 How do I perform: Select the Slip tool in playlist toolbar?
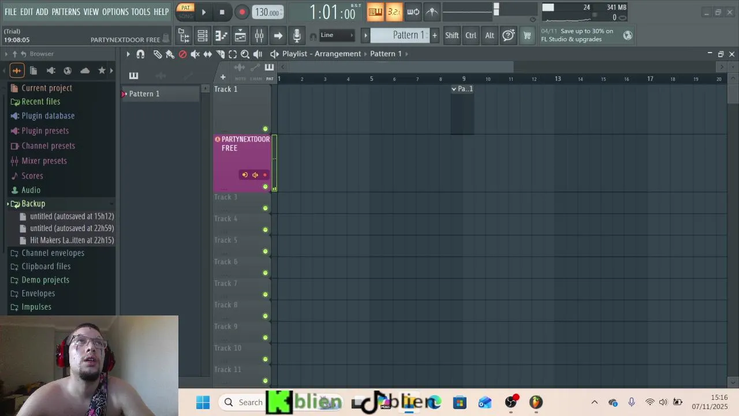point(207,54)
